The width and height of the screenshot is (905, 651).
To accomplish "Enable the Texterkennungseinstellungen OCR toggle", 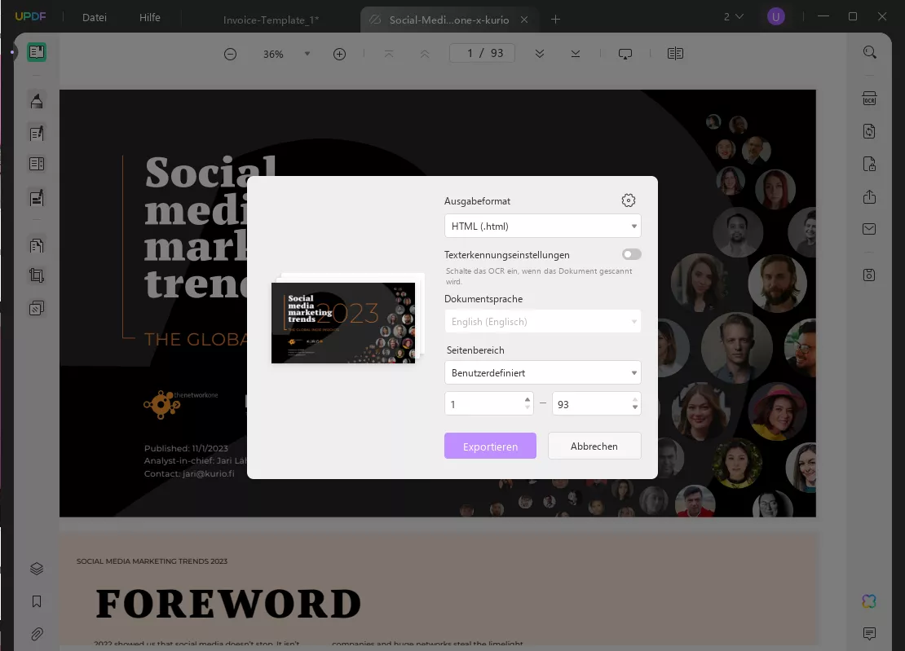I will click(x=631, y=254).
